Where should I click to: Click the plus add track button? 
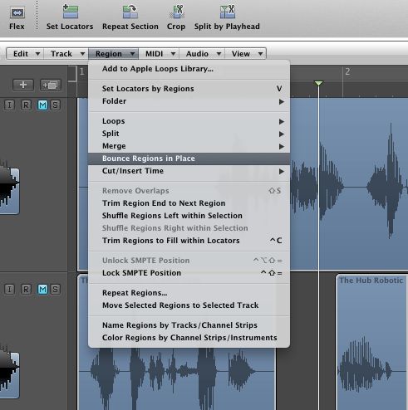(23, 85)
